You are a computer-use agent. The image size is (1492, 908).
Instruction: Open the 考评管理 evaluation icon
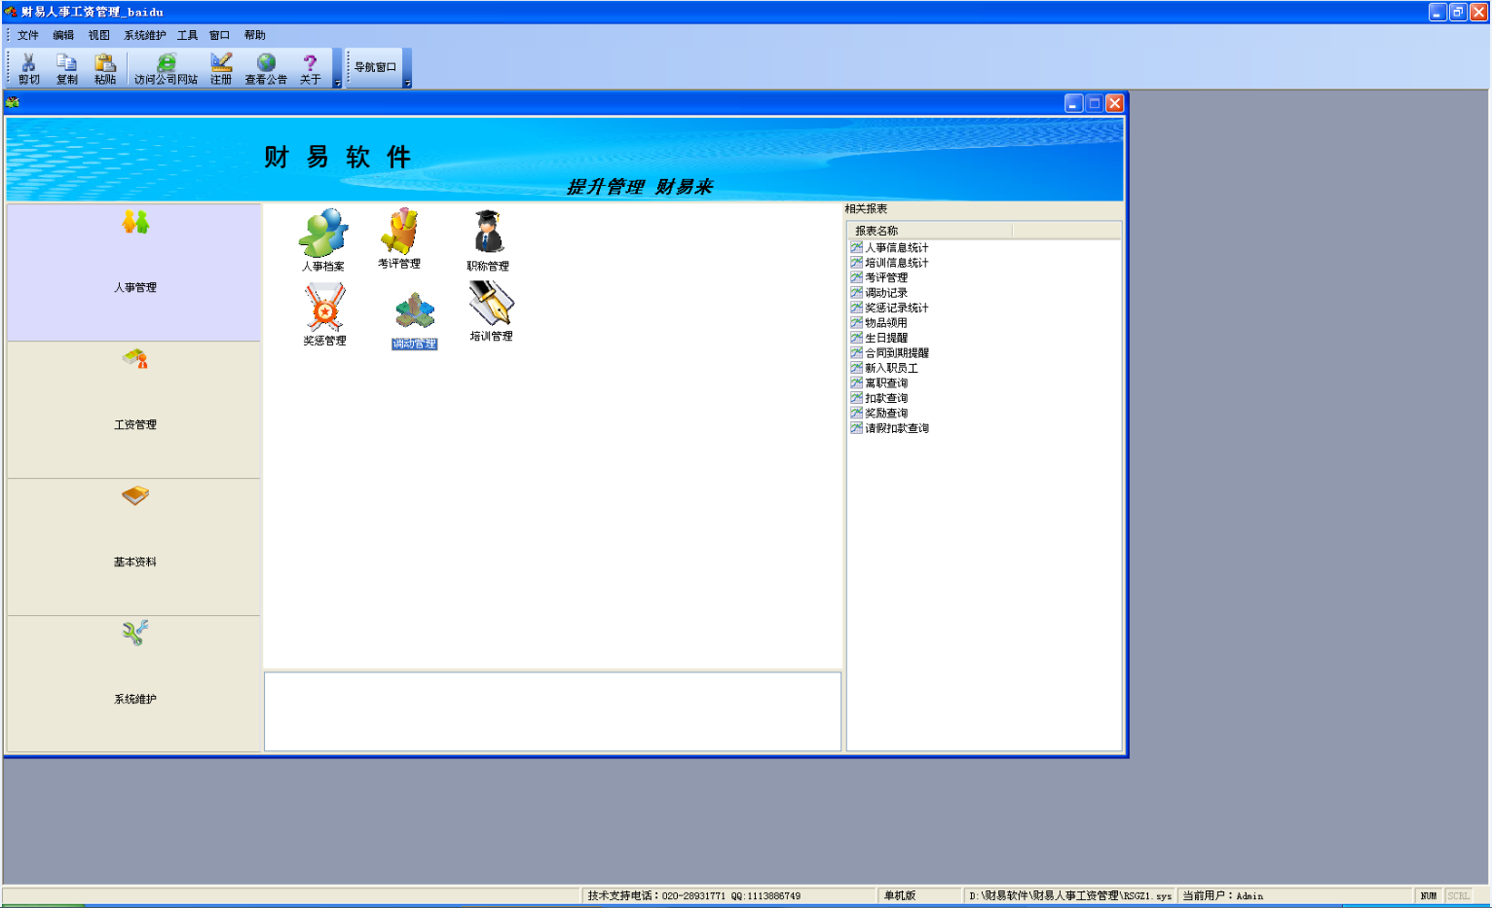(399, 233)
